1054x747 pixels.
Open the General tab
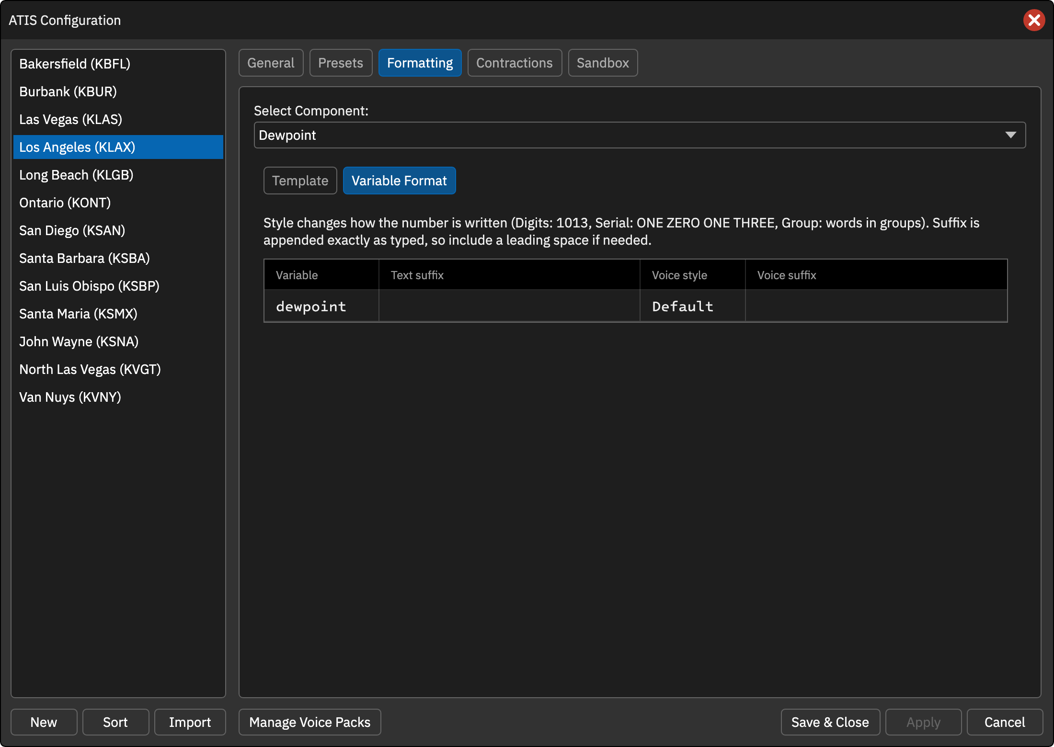(271, 63)
